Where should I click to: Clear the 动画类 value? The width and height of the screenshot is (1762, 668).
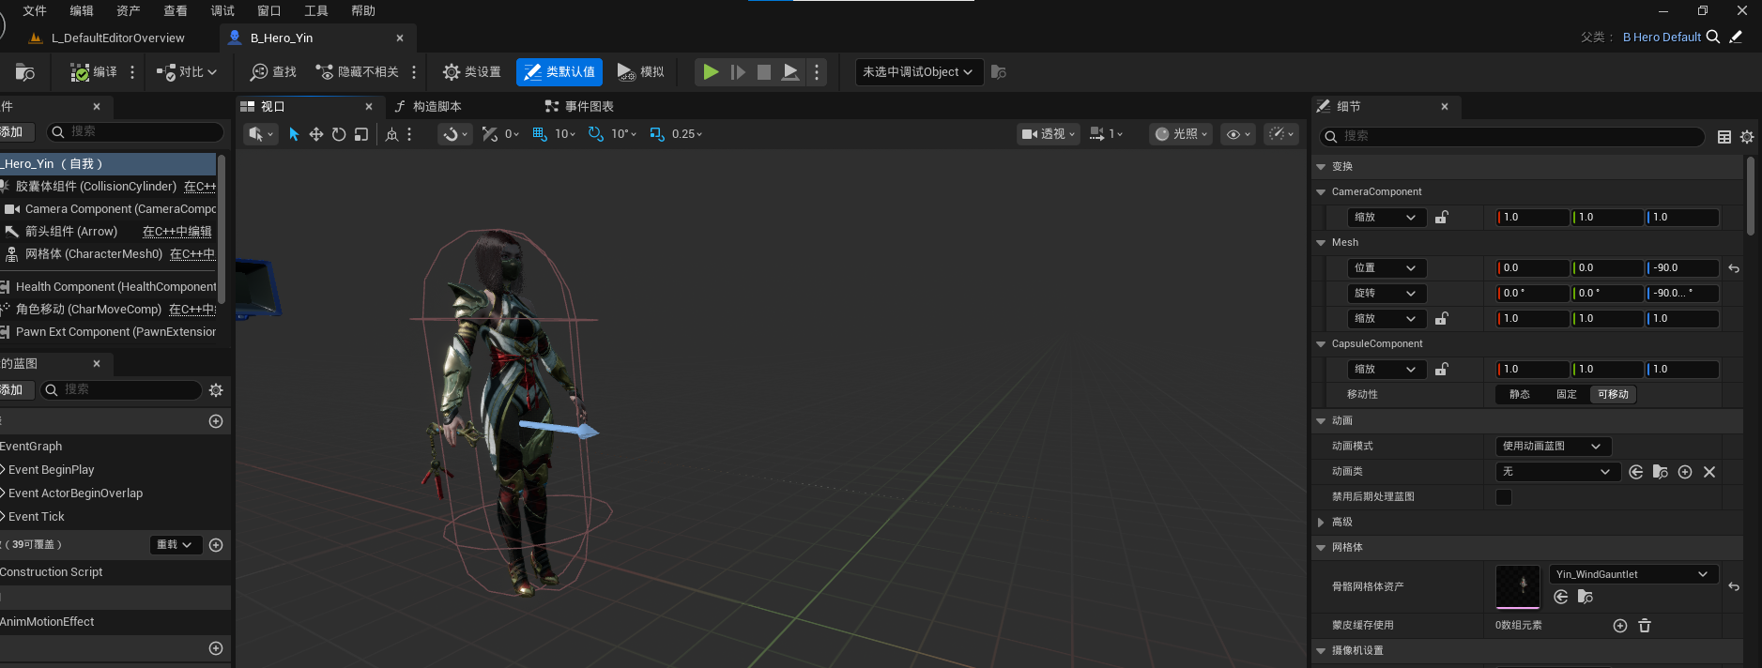[1709, 472]
